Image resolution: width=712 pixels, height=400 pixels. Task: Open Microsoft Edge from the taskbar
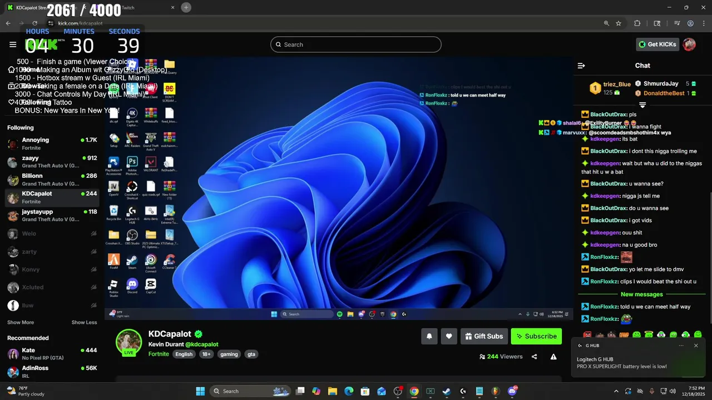pos(349,391)
